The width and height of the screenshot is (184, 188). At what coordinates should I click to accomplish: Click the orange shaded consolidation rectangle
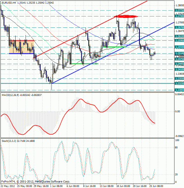point(21,47)
